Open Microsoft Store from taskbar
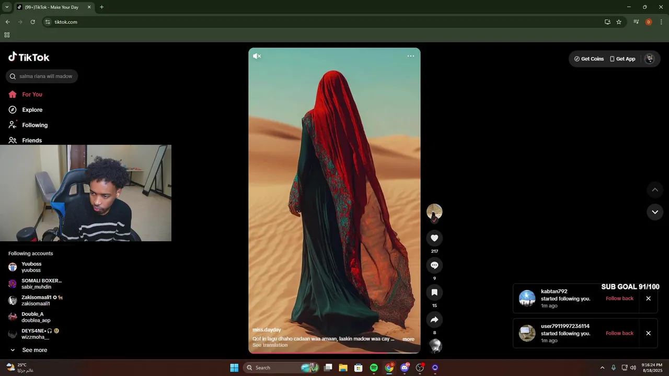669x376 pixels. coord(359,368)
